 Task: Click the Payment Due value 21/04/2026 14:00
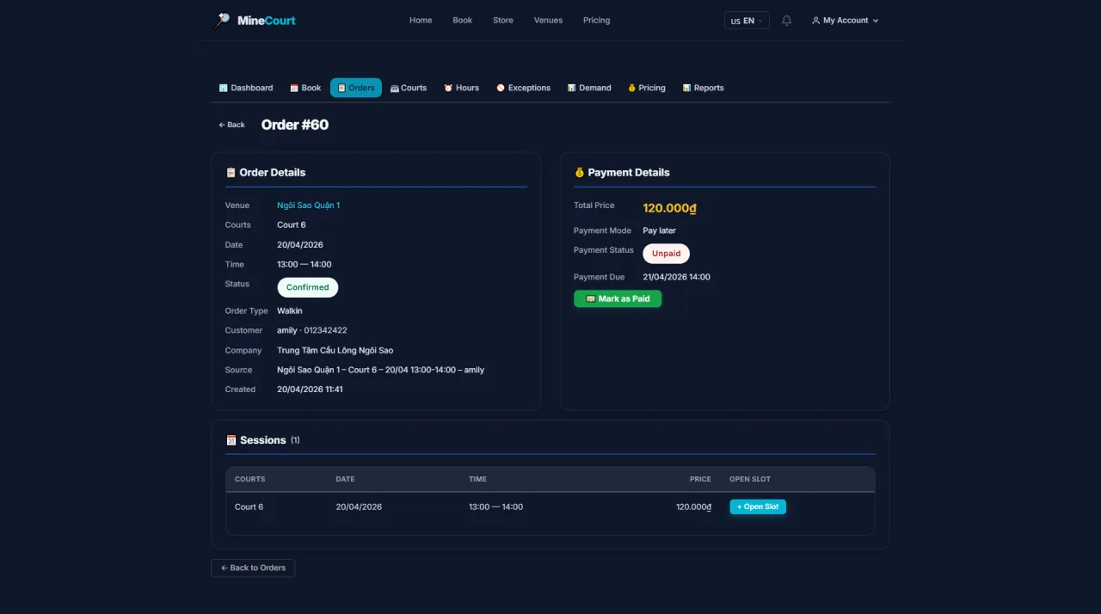pos(676,277)
